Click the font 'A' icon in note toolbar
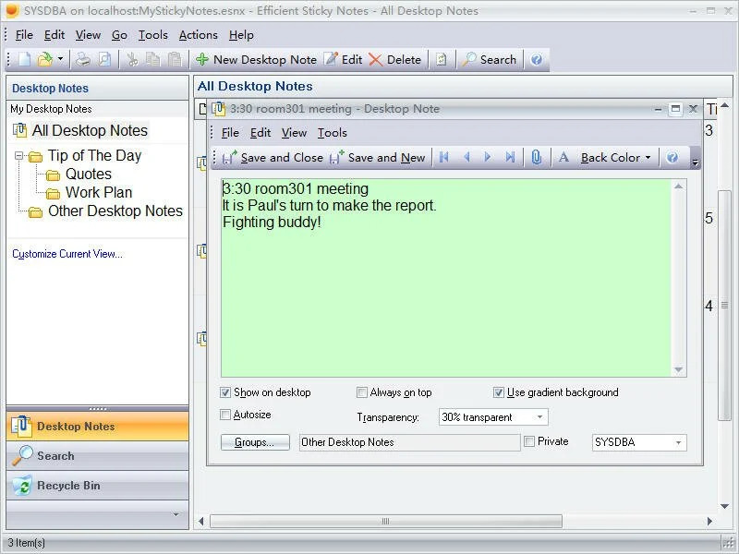Viewport: 739px width, 554px height. (563, 157)
